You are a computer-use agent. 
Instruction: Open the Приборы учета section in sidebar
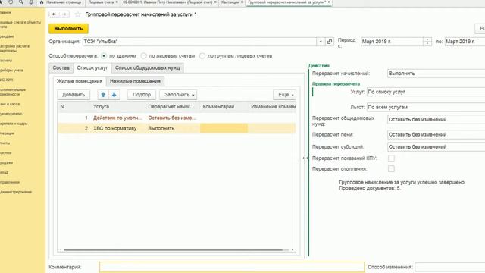coord(11,71)
